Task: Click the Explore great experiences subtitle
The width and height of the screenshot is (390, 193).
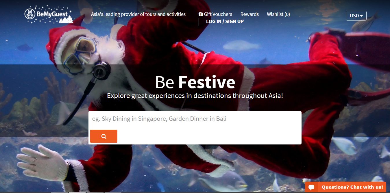Action: point(195,96)
